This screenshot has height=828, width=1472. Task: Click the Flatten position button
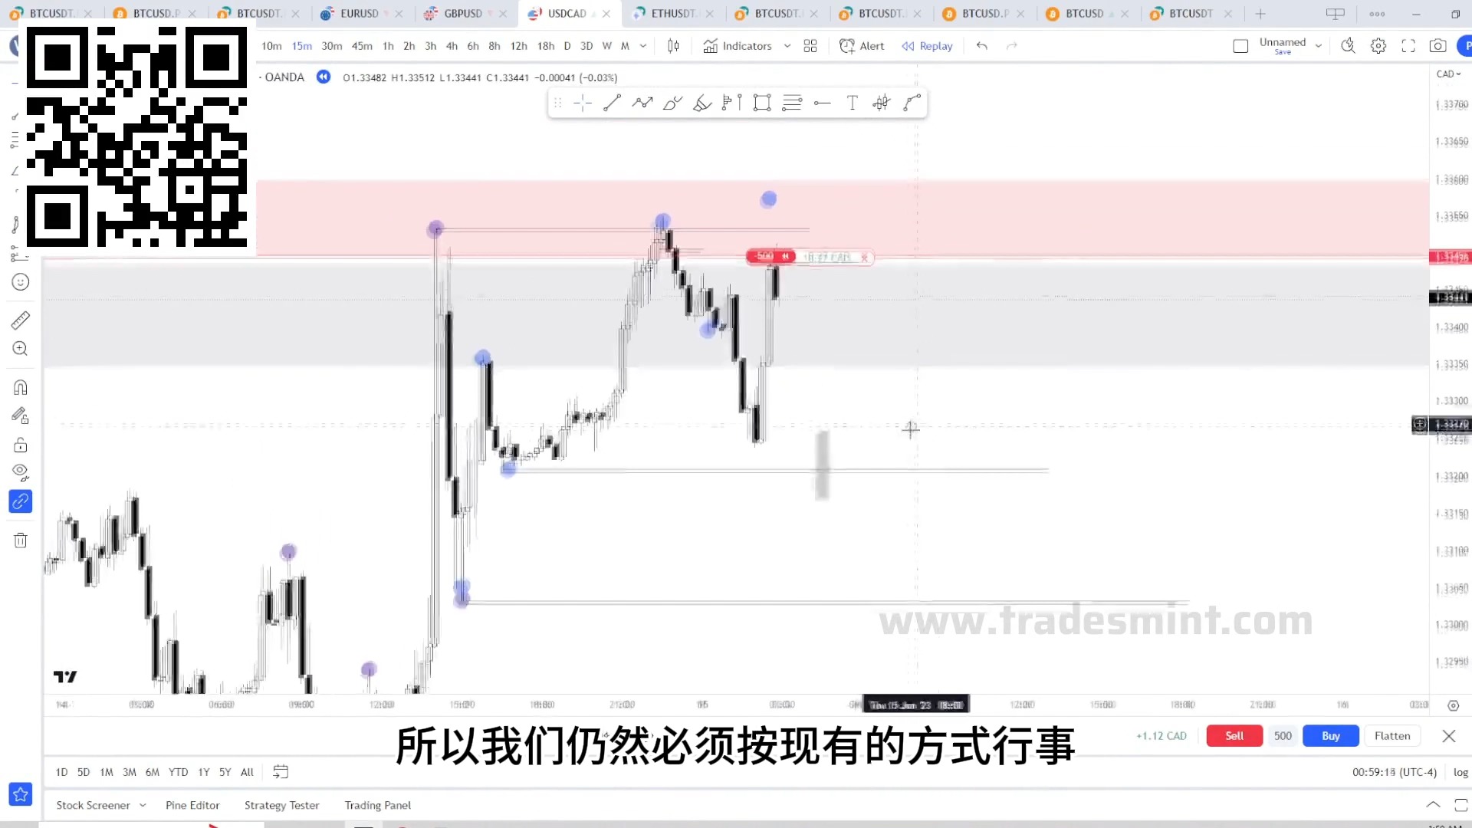tap(1392, 736)
